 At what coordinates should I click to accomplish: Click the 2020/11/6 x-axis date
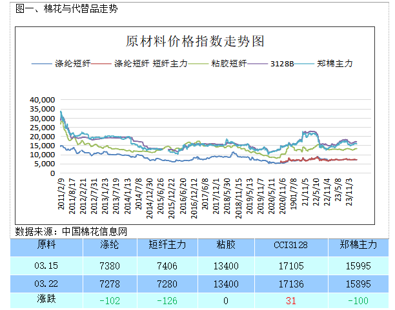pyautogui.click(x=283, y=197)
